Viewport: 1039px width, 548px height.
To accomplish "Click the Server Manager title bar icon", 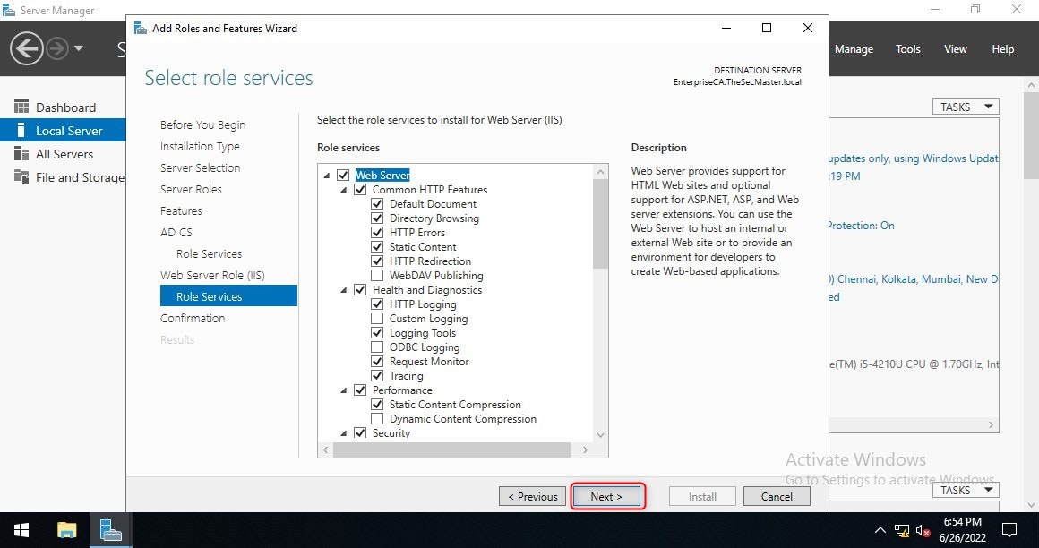I will point(9,10).
